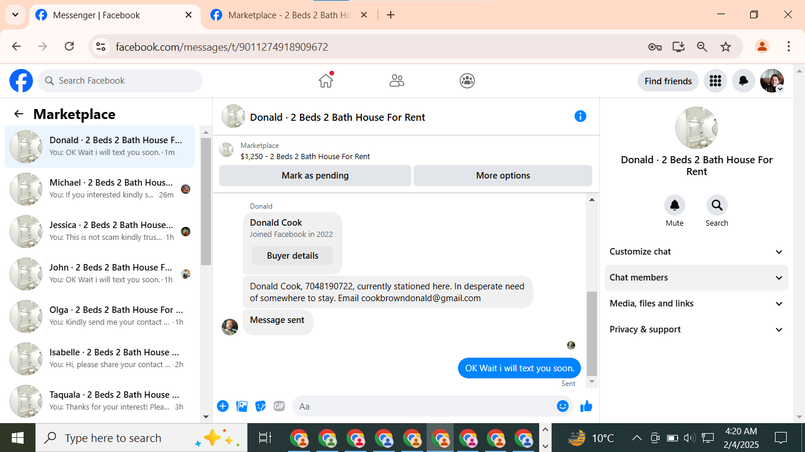Focus the Search Facebook field
The height and width of the screenshot is (452, 805).
tap(120, 81)
